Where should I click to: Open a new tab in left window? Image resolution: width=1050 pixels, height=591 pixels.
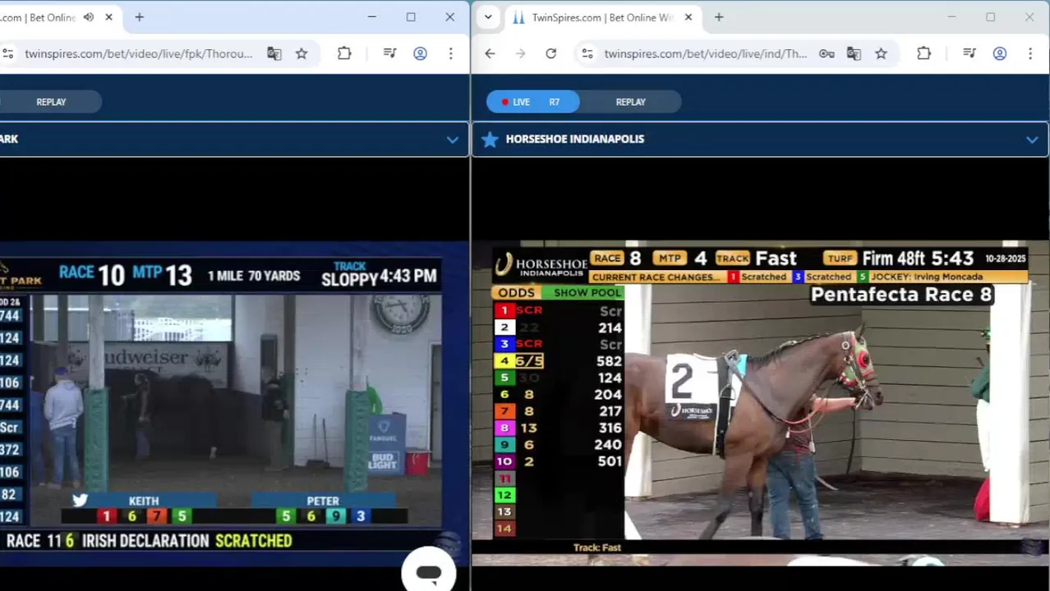click(139, 17)
